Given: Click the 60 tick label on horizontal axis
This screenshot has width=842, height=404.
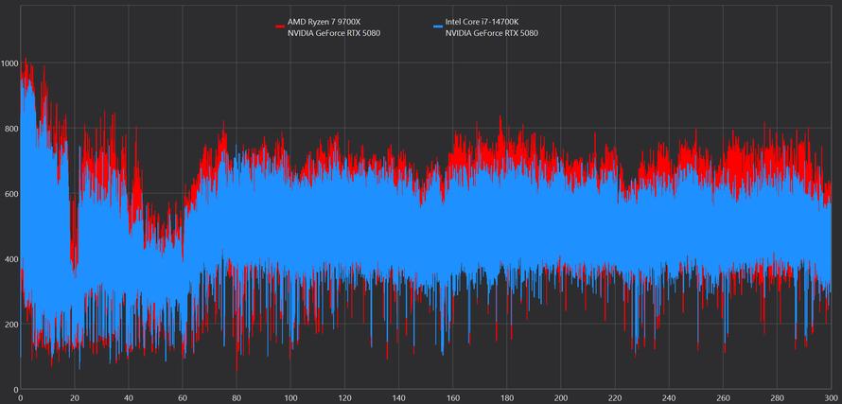Looking at the screenshot, I should click(183, 397).
